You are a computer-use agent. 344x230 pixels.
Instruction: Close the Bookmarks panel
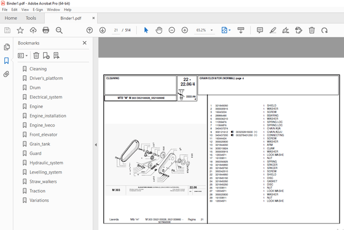84,43
